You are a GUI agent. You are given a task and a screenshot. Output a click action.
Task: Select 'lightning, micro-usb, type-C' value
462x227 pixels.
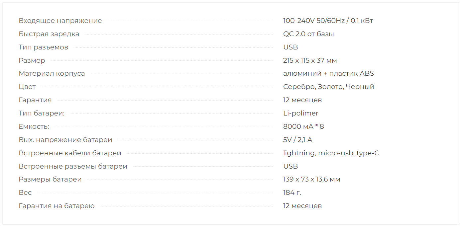(331, 153)
